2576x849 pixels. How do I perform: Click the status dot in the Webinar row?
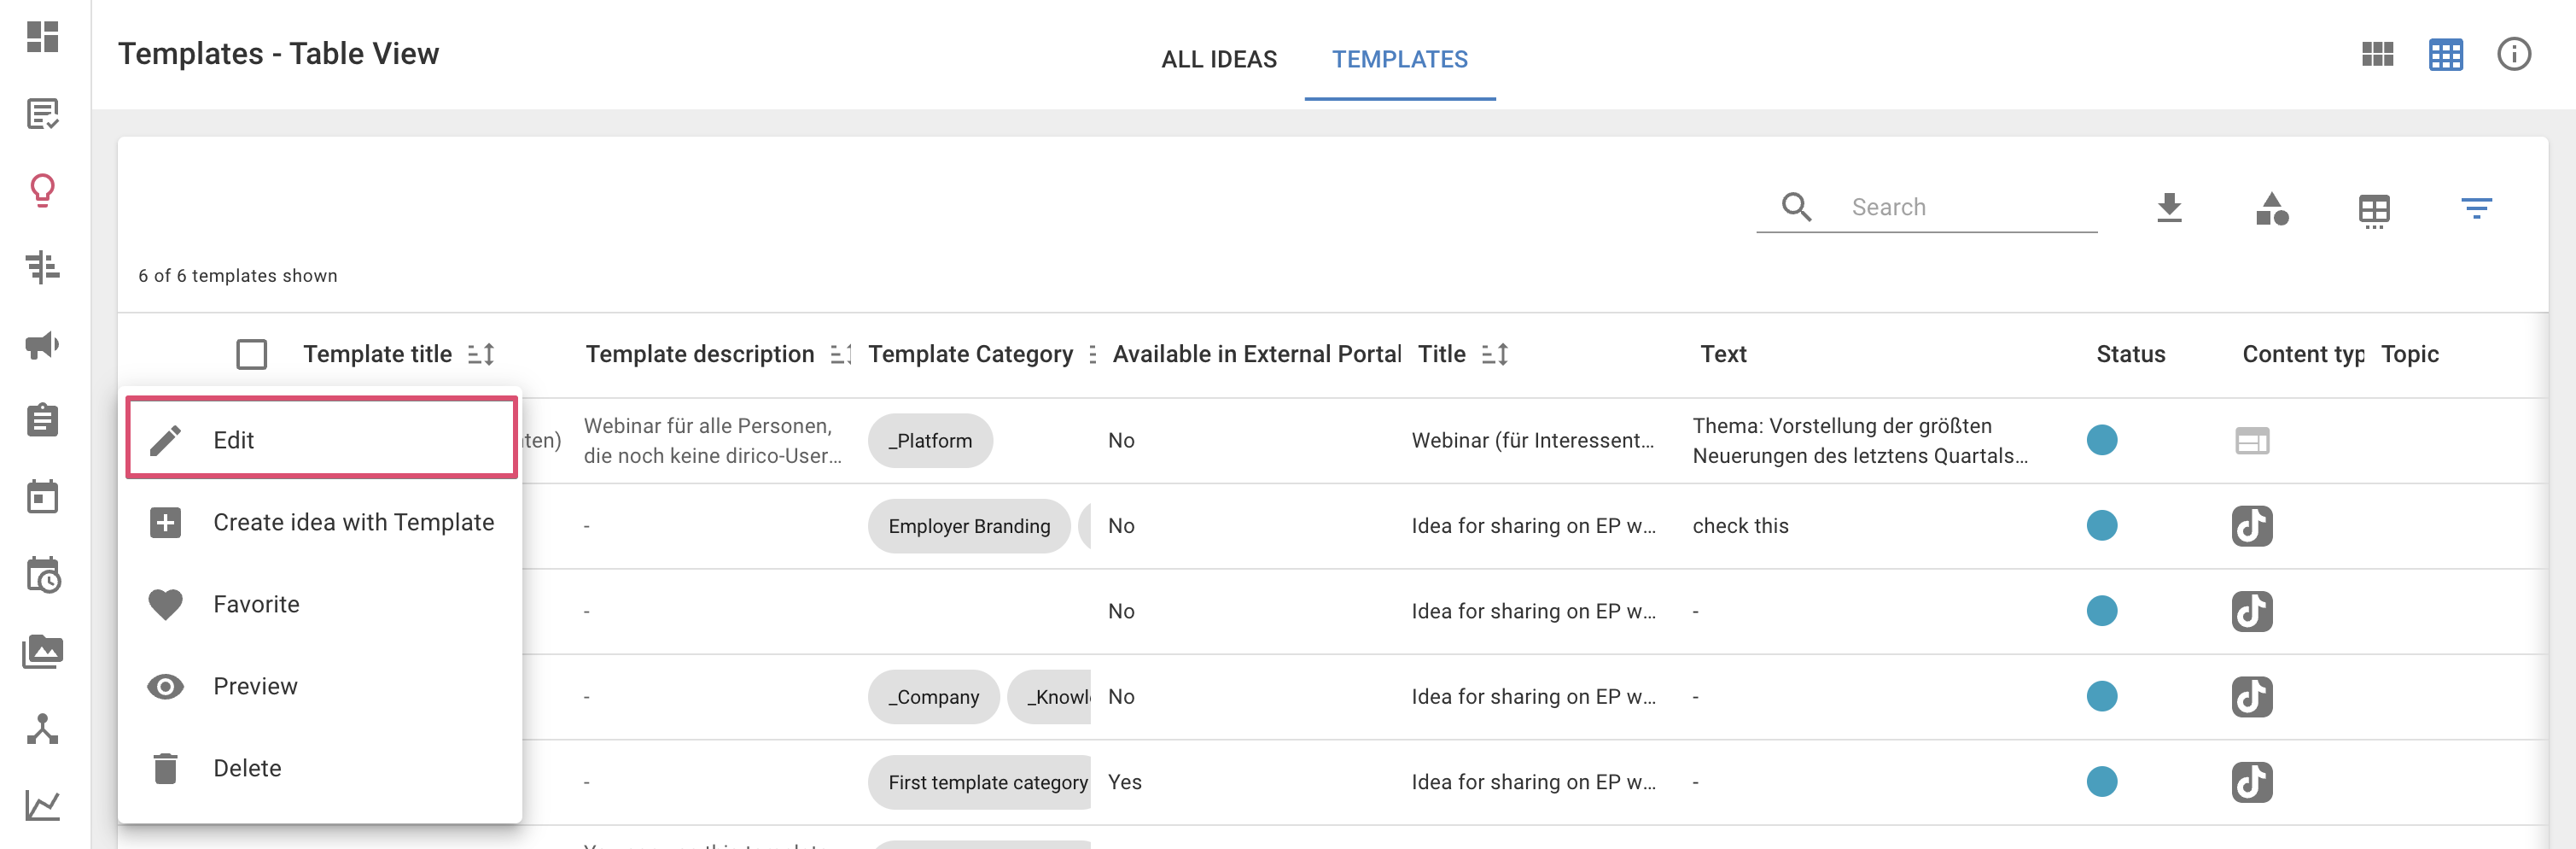tap(2101, 440)
